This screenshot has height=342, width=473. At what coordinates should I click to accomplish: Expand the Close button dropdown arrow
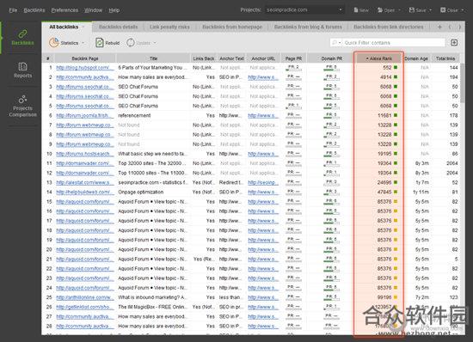462,10
